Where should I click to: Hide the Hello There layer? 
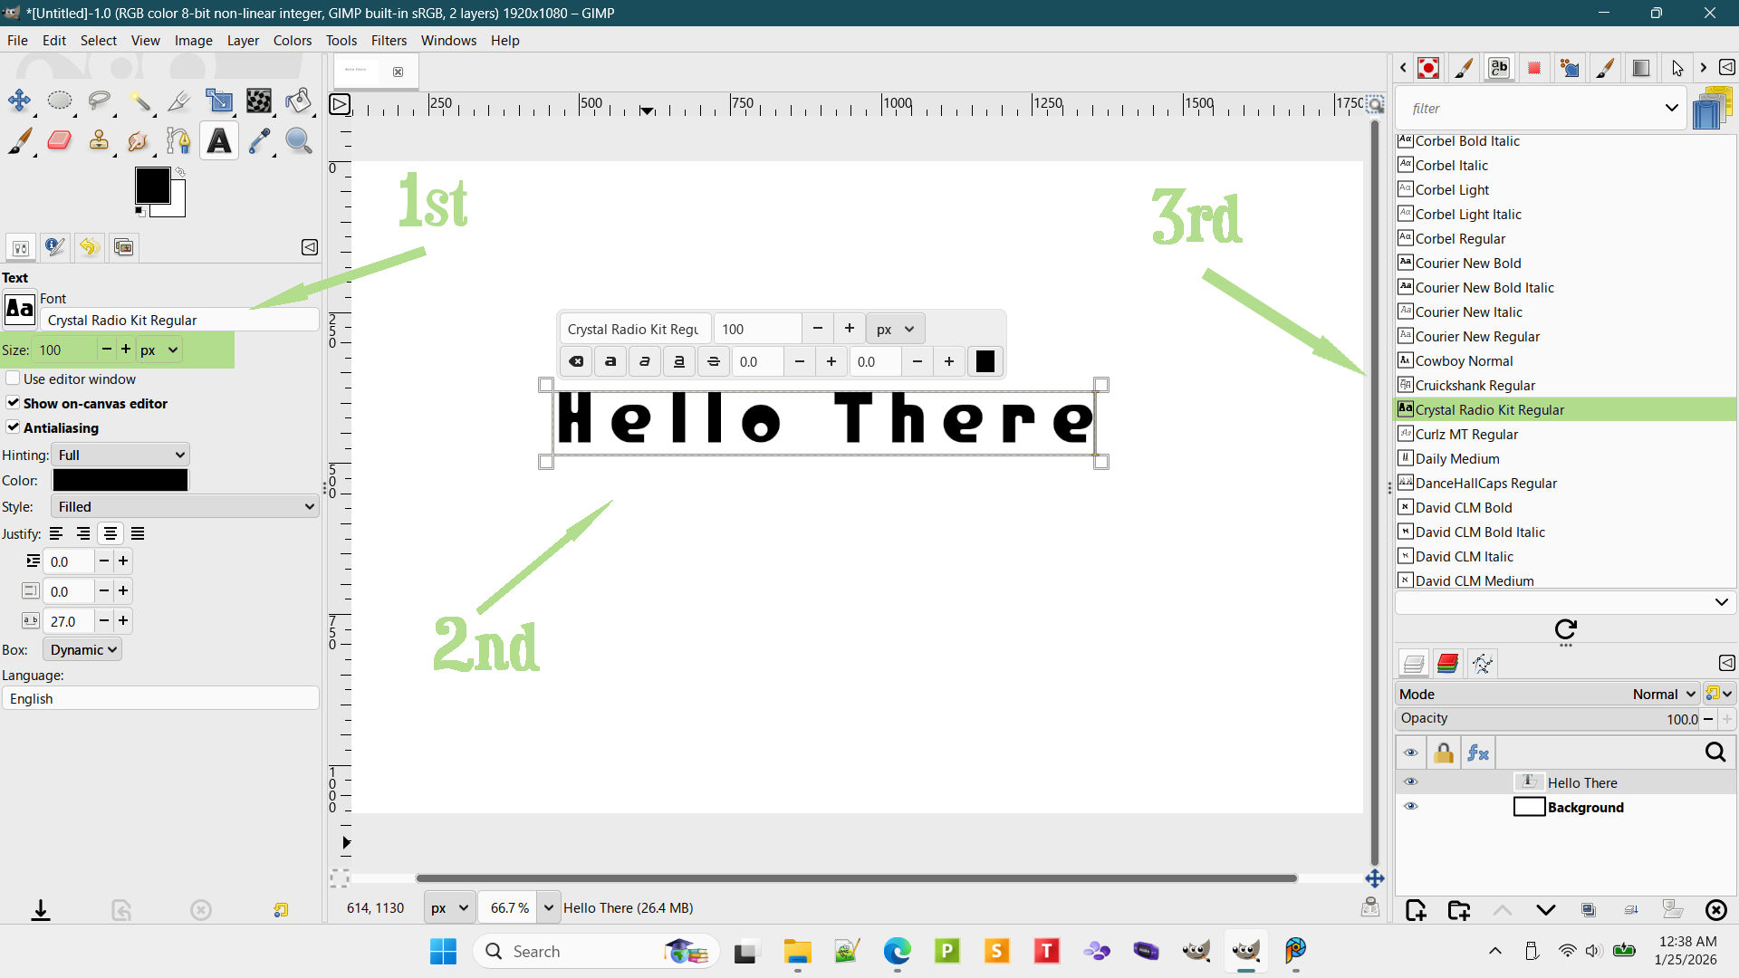(x=1410, y=781)
